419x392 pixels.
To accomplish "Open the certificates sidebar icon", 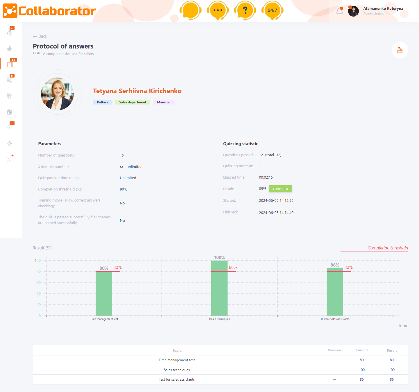I will click(10, 80).
